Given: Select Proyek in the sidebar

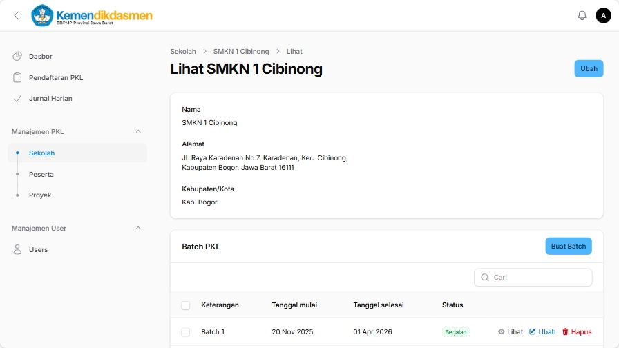Looking at the screenshot, I should click(40, 195).
